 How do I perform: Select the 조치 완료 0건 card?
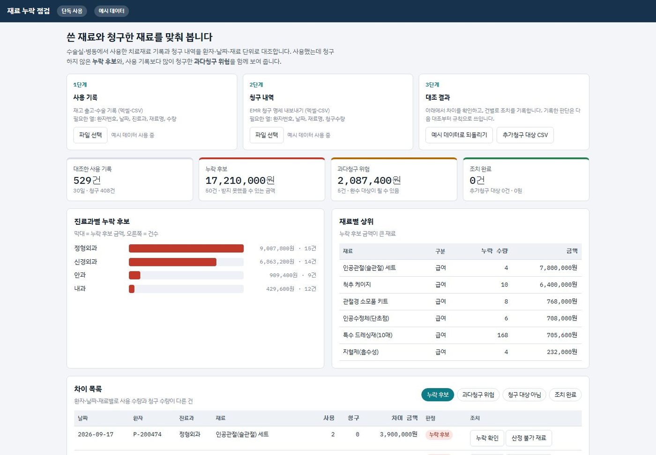(526, 179)
